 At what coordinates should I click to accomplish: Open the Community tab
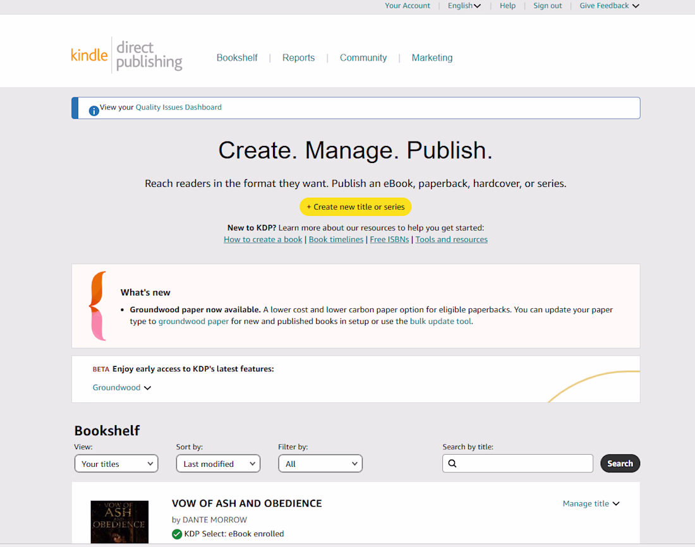point(363,57)
